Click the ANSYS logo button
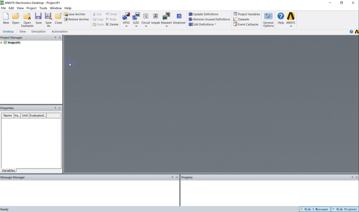Image resolution: width=359 pixels, height=212 pixels. pyautogui.click(x=290, y=18)
